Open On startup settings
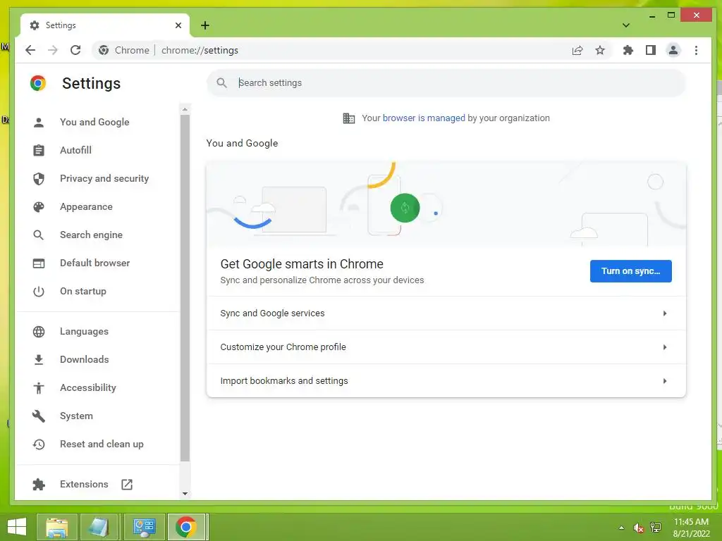Viewport: 722px width, 541px height. (83, 291)
